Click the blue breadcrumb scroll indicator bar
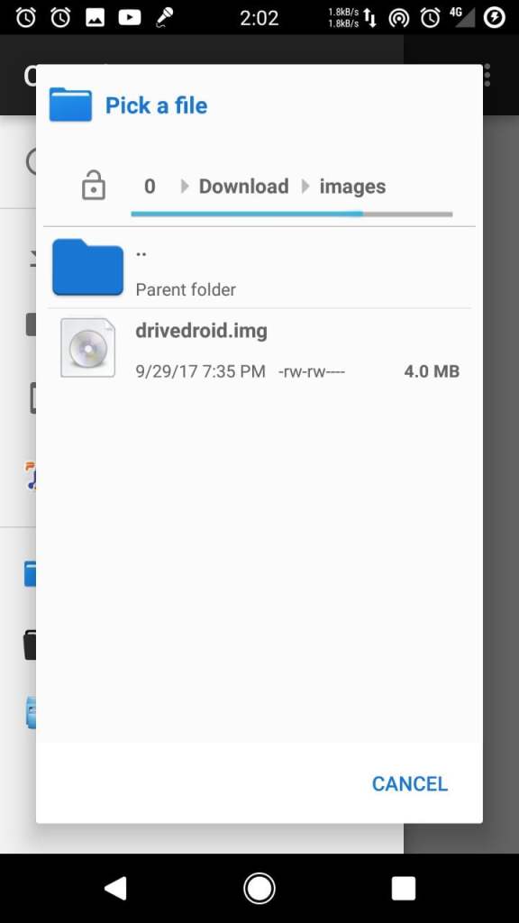The width and height of the screenshot is (519, 923). 247,214
